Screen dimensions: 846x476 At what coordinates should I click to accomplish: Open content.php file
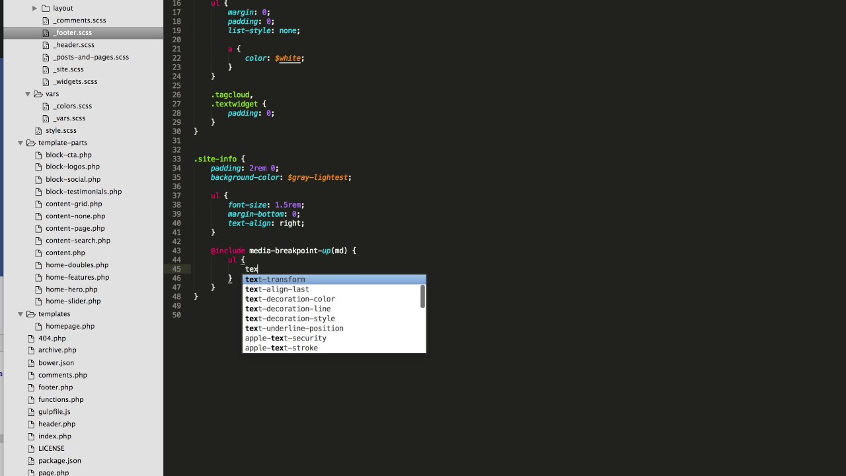[65, 253]
